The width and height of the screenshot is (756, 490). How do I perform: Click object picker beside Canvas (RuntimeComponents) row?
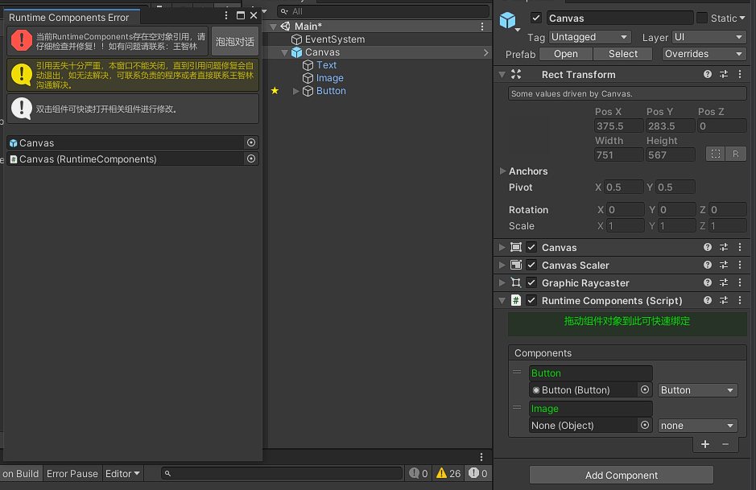pyautogui.click(x=251, y=159)
